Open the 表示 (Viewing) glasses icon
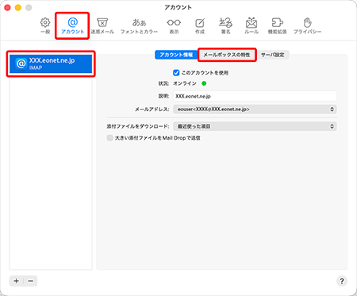Viewport: 357px width, 296px height. coord(174,26)
